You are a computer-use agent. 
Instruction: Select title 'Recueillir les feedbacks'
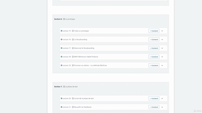[83, 107]
